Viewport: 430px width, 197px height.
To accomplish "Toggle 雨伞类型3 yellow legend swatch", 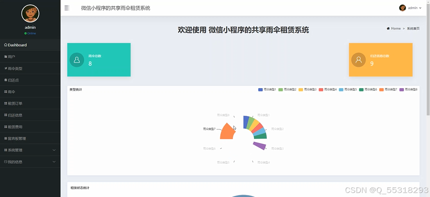I will pyautogui.click(x=301, y=90).
